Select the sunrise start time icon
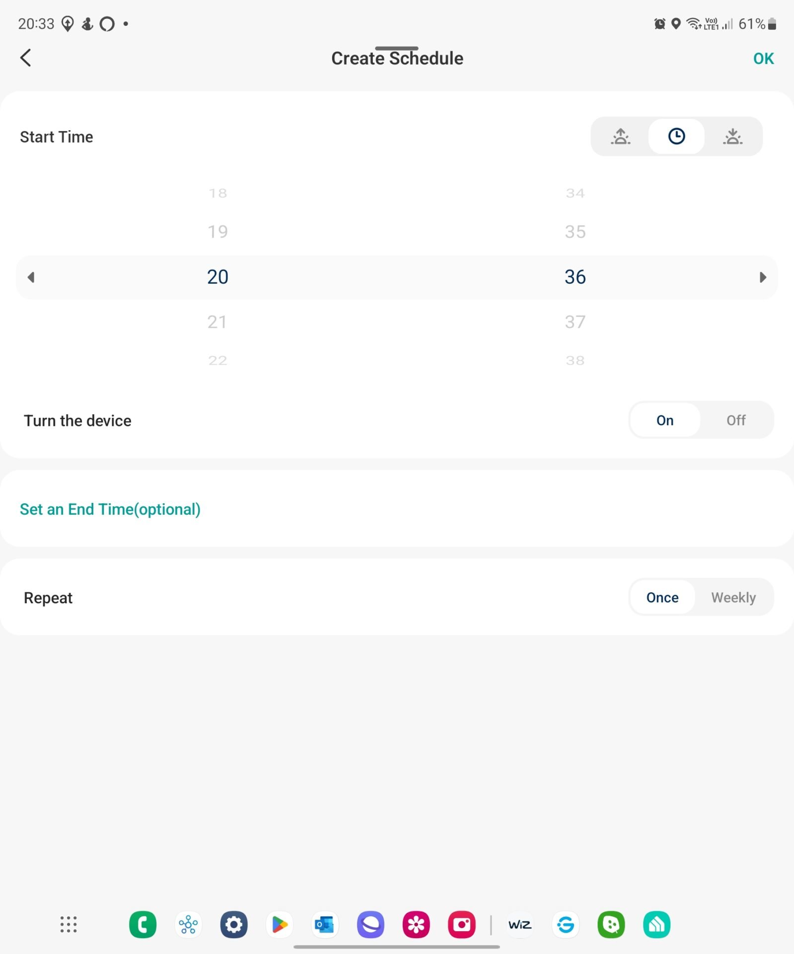Viewport: 794px width, 954px height. point(620,137)
